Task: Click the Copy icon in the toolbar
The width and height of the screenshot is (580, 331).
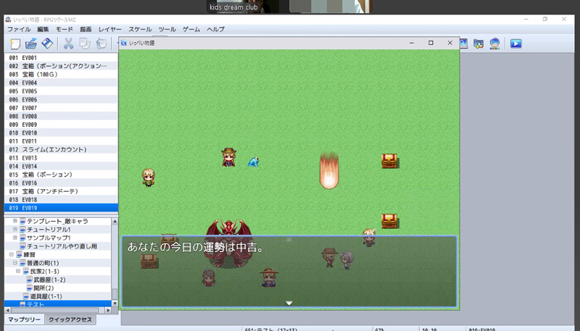Action: pos(85,43)
